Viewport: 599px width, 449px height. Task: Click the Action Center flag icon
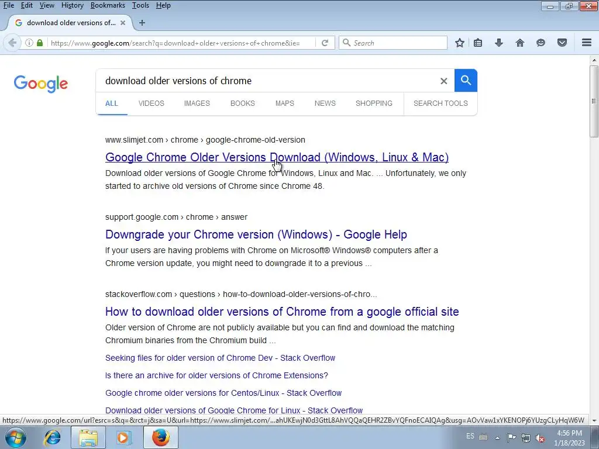[511, 437]
